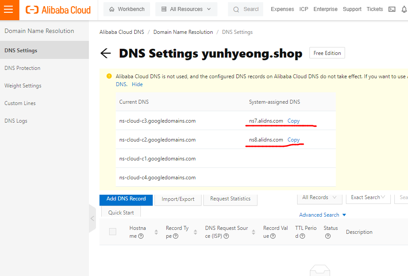Image resolution: width=408 pixels, height=276 pixels.
Task: Expand Advanced Search options
Action: coord(323,215)
